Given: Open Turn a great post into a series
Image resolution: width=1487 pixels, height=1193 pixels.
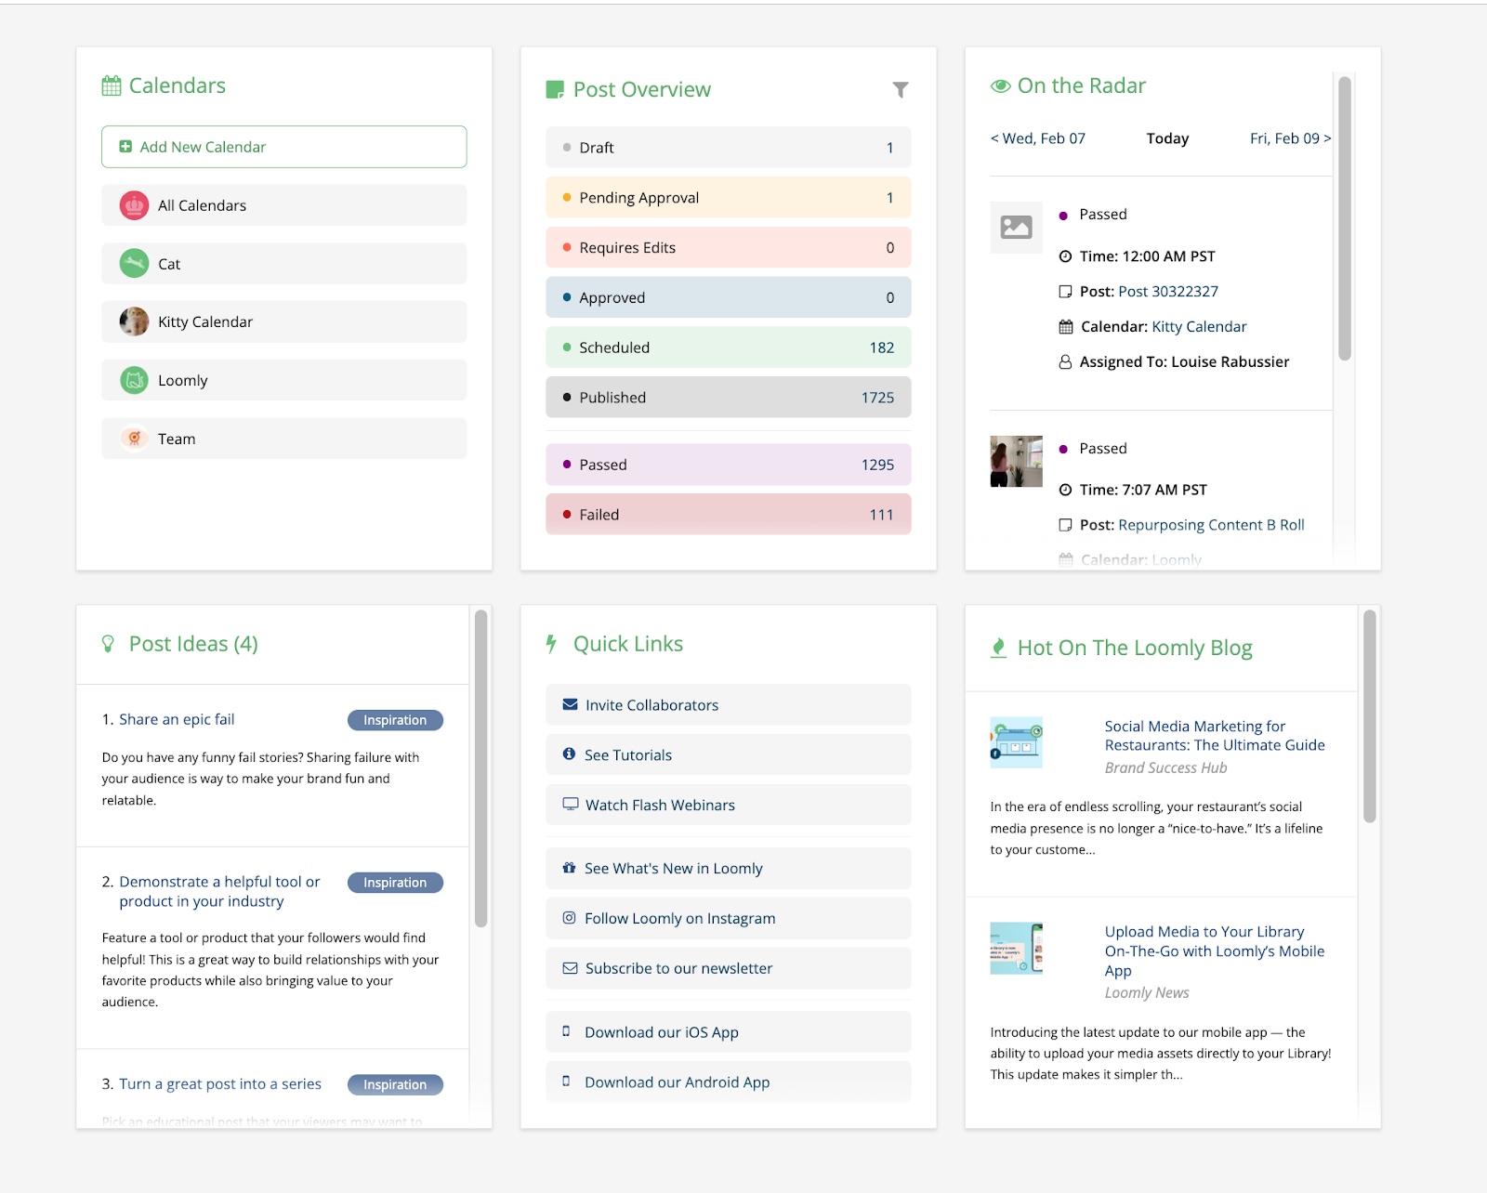Looking at the screenshot, I should click(x=220, y=1084).
